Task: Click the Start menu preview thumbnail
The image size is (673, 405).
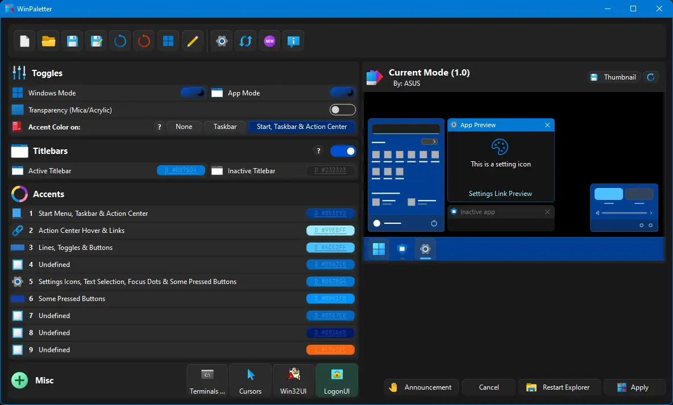Action: 406,175
